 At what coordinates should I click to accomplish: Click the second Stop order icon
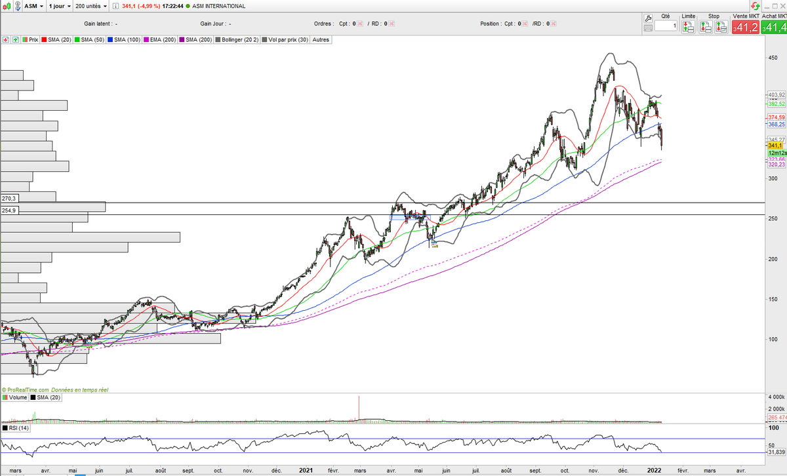click(x=721, y=28)
